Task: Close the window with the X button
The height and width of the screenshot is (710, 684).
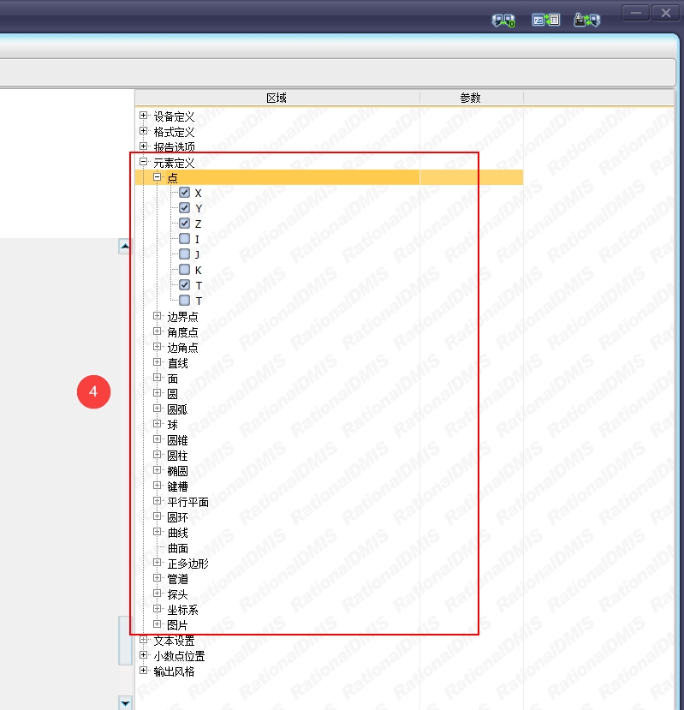Action: [x=666, y=13]
